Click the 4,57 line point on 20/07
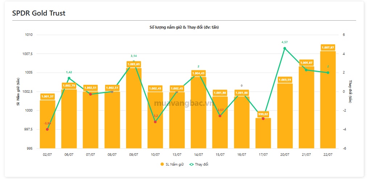Viewport: 367px width, 179px height. [x=285, y=49]
